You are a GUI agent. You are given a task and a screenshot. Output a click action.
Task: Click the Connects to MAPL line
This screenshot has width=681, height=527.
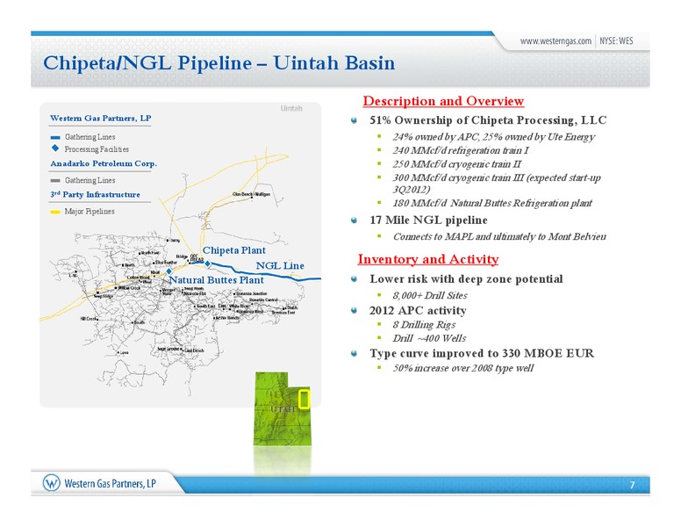coord(499,236)
